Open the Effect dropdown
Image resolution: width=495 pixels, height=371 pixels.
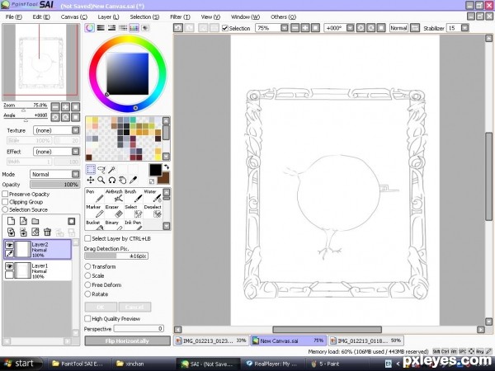pos(75,152)
